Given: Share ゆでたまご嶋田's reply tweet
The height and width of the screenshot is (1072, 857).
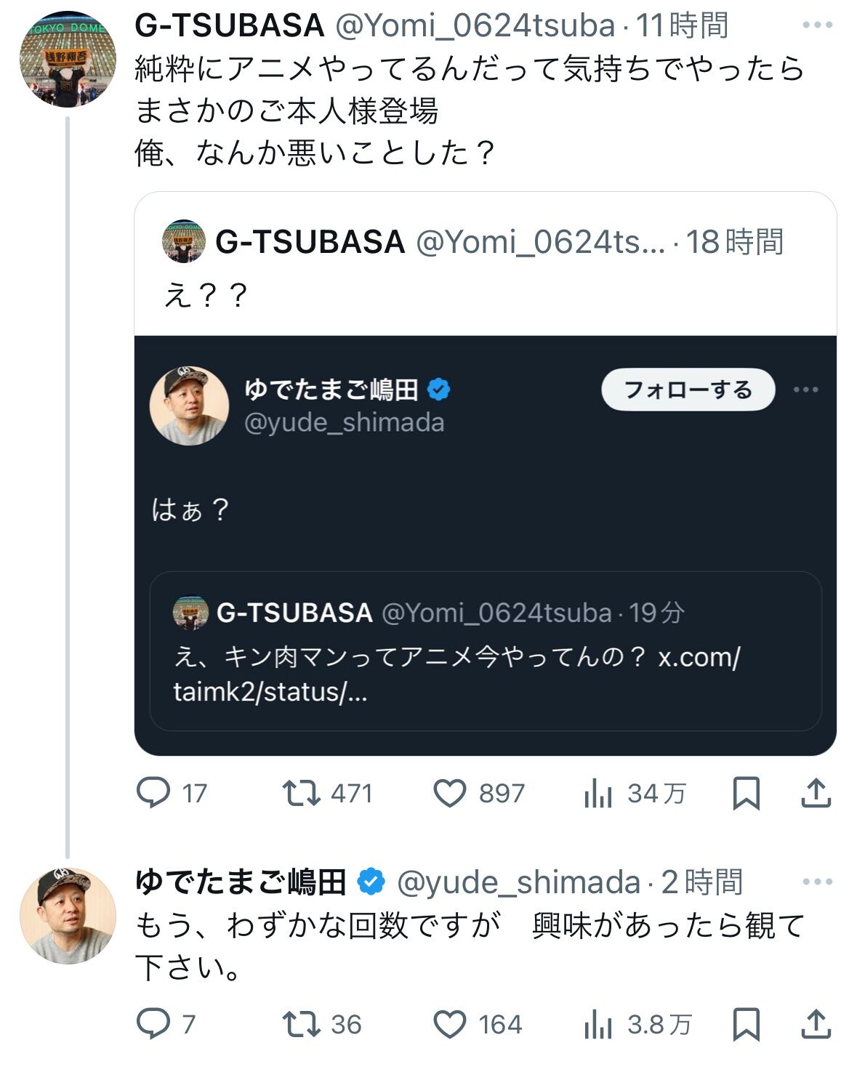Looking at the screenshot, I should 816,1024.
